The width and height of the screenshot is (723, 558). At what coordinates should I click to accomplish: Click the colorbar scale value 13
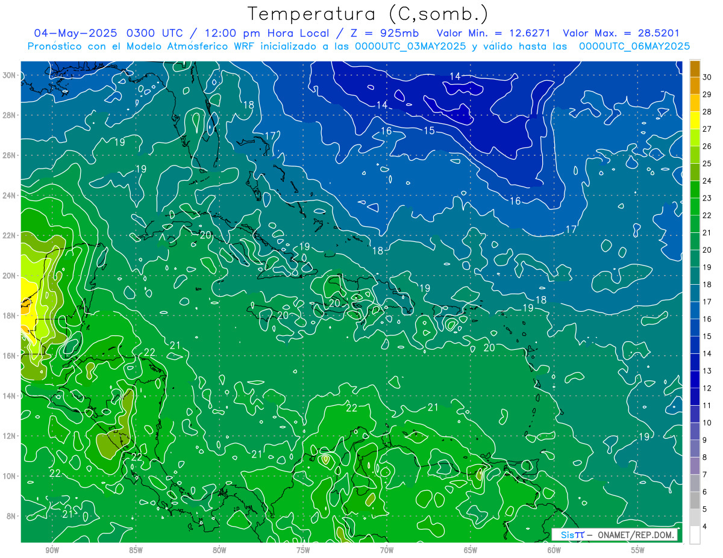pos(707,371)
